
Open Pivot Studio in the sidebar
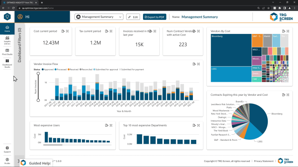[x=7, y=52]
